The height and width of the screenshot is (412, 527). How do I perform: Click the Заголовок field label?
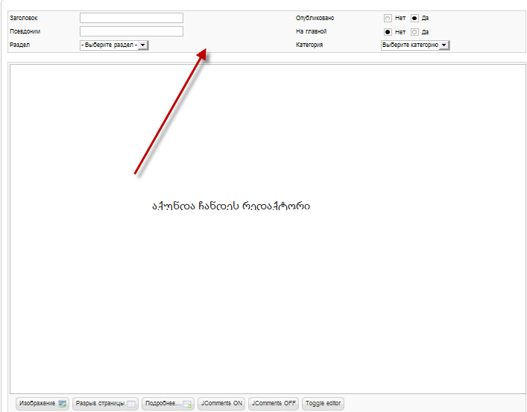(24, 18)
